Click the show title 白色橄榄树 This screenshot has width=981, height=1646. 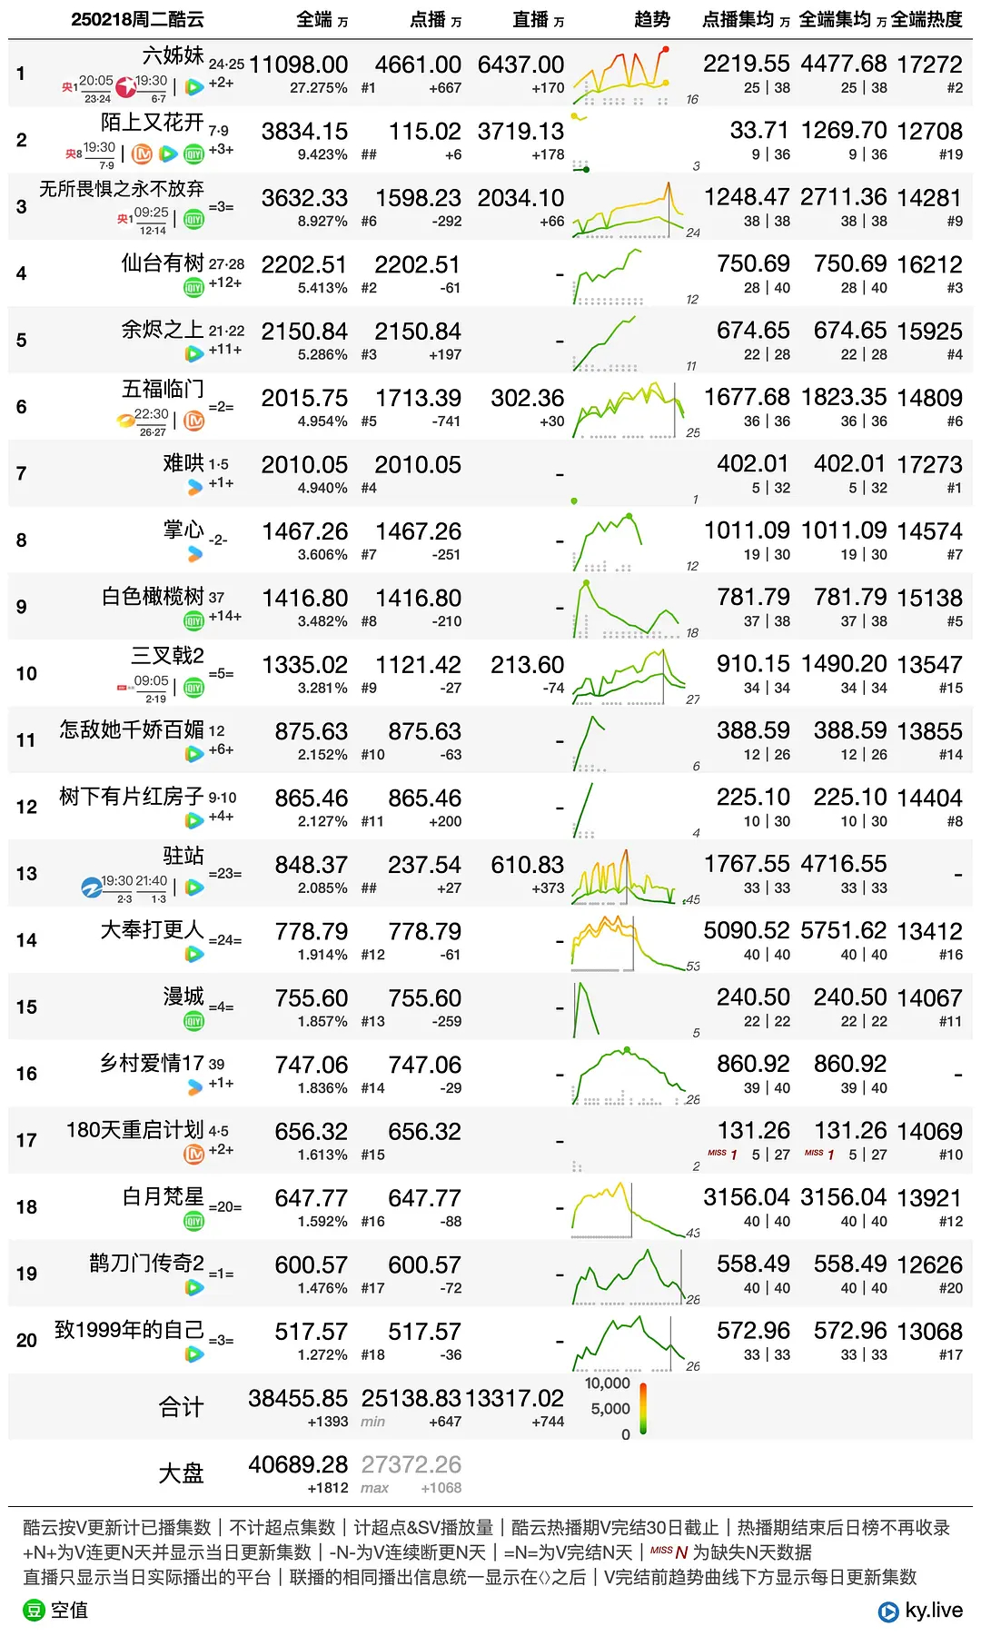pyautogui.click(x=153, y=596)
